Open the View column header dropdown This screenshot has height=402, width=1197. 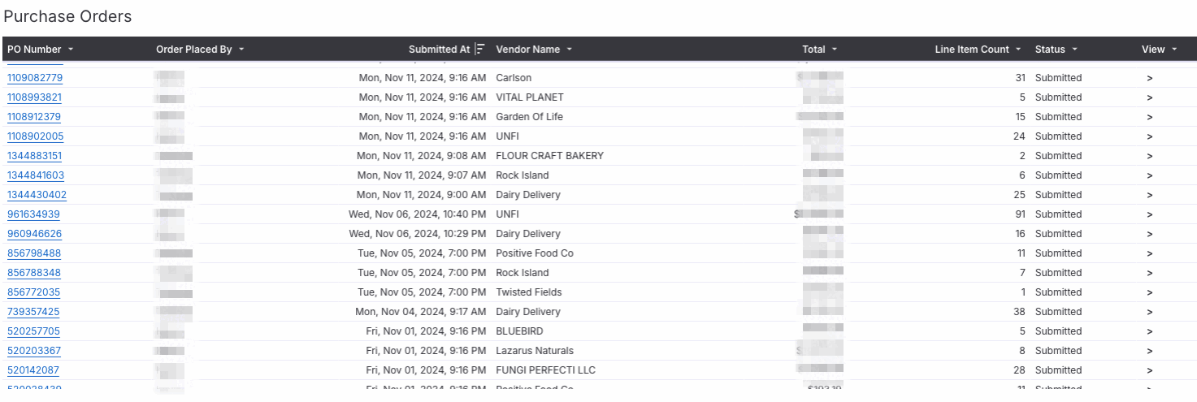[1174, 50]
